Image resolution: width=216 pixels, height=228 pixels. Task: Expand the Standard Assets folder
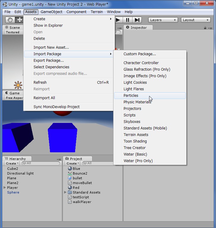tap(65, 192)
